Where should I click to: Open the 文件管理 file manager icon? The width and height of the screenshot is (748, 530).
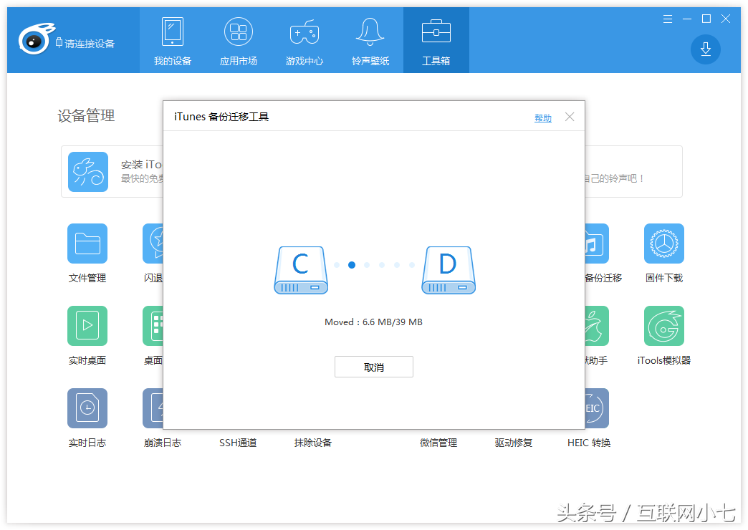[x=87, y=244]
